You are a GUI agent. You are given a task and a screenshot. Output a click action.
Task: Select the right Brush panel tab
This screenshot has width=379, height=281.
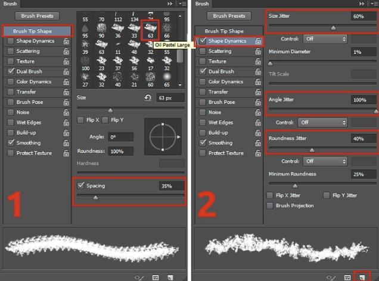[x=202, y=4]
